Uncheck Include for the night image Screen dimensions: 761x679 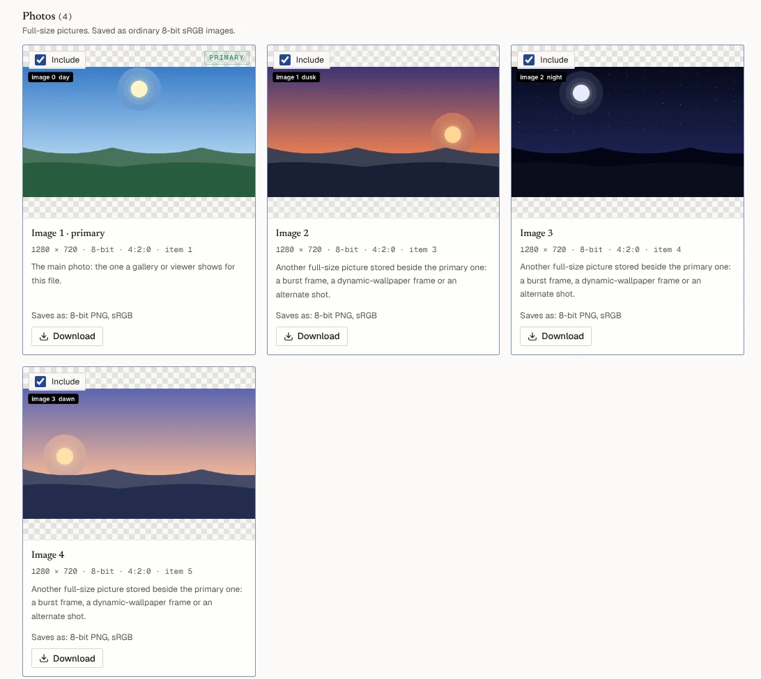pos(529,60)
